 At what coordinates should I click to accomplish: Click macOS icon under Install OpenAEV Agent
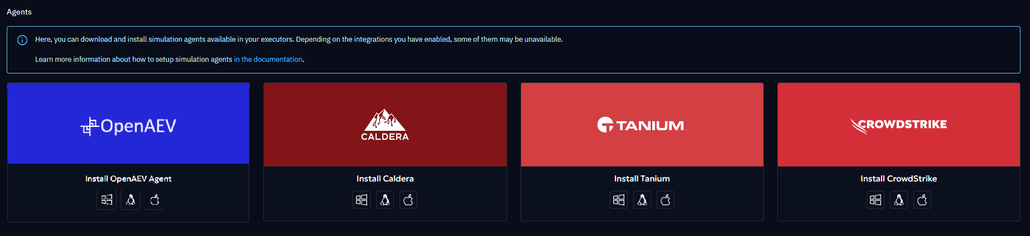[x=155, y=200]
